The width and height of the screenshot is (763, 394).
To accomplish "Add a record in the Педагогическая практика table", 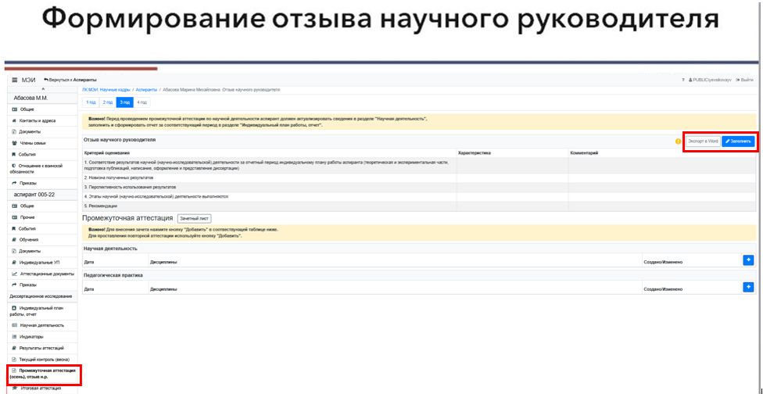I will [x=748, y=287].
